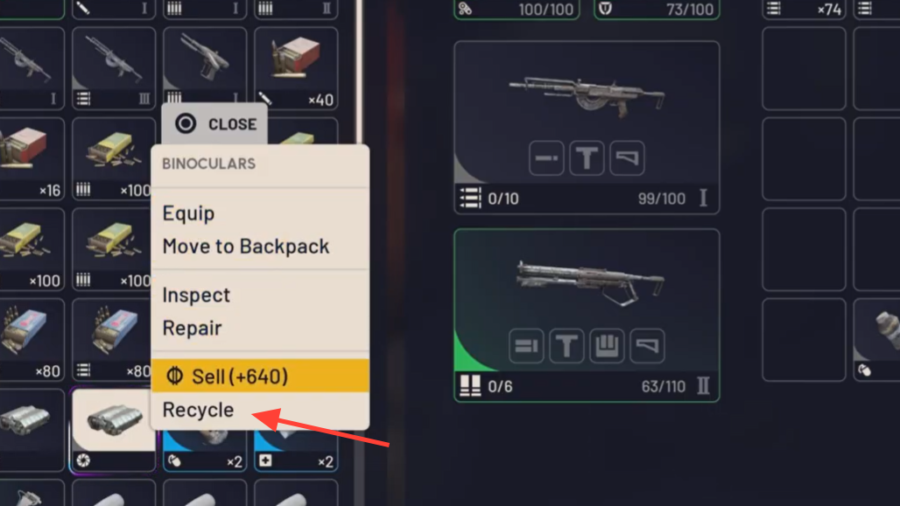This screenshot has height=506, width=900.
Task: Click Inspect in the Binoculars menu
Action: pos(196,295)
